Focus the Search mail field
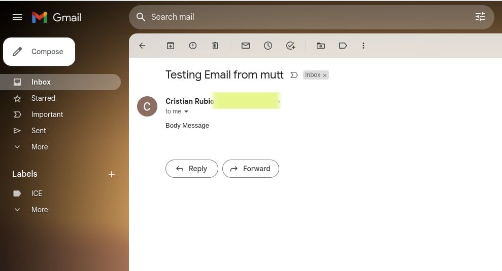This screenshot has width=502, height=271. coord(311,17)
